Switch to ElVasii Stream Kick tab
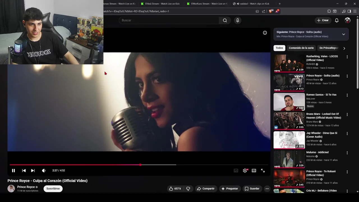The image size is (359, 202). point(160,4)
